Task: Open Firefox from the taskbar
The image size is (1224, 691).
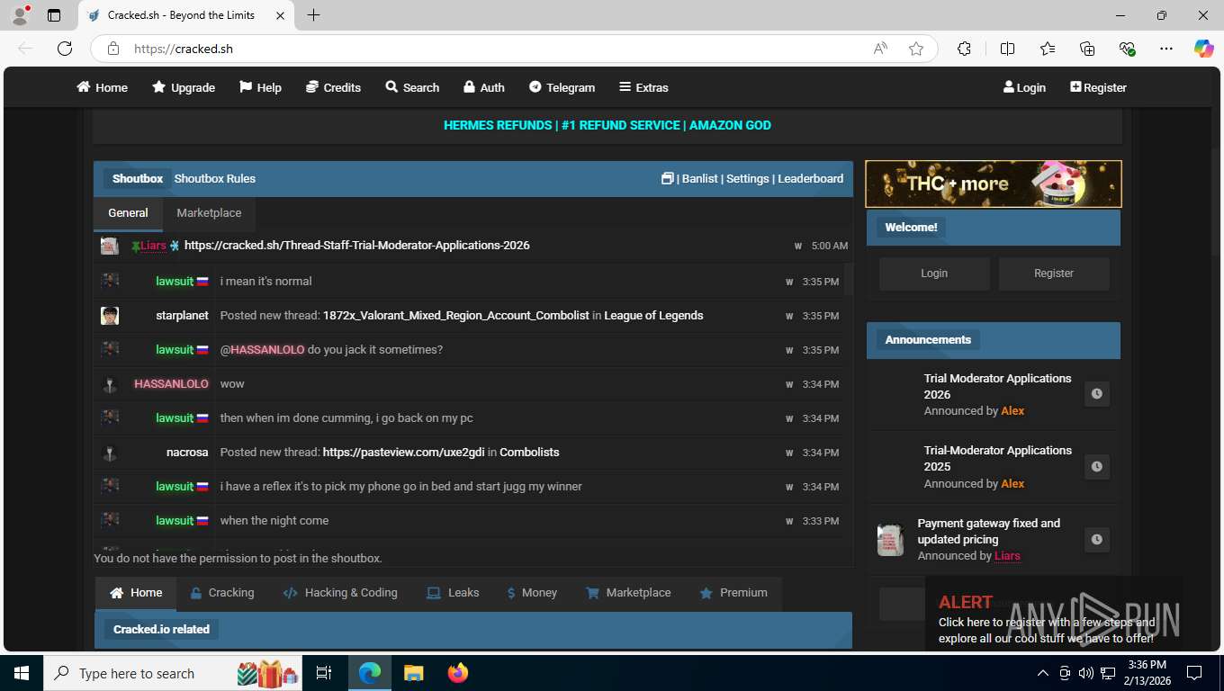Action: pos(458,673)
